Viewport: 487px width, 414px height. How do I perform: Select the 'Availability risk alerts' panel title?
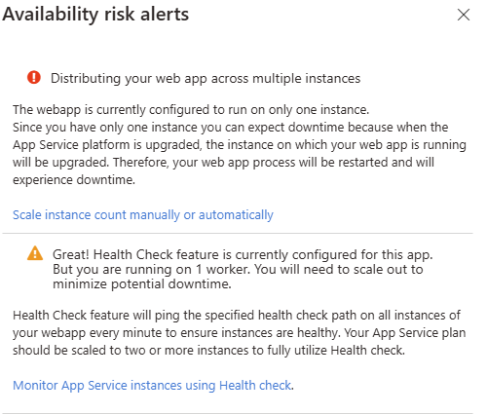click(x=95, y=15)
